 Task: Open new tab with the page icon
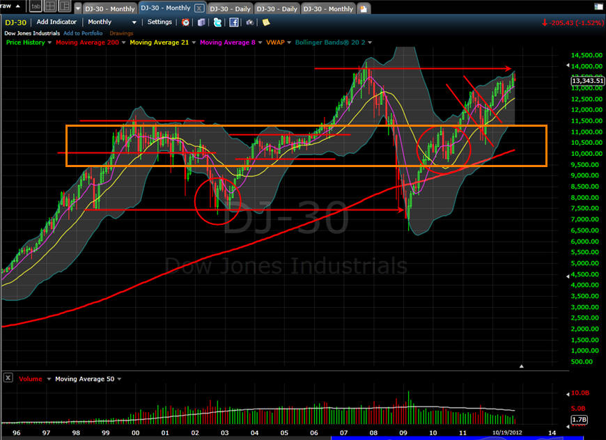click(x=364, y=8)
